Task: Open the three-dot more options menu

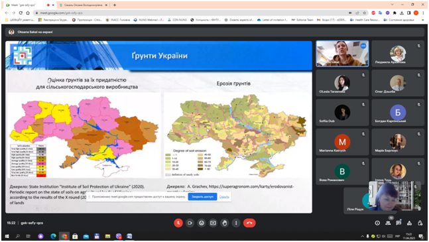Action: tap(236, 223)
